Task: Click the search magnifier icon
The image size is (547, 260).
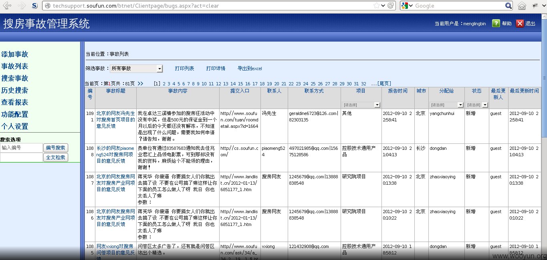Action: [509, 6]
